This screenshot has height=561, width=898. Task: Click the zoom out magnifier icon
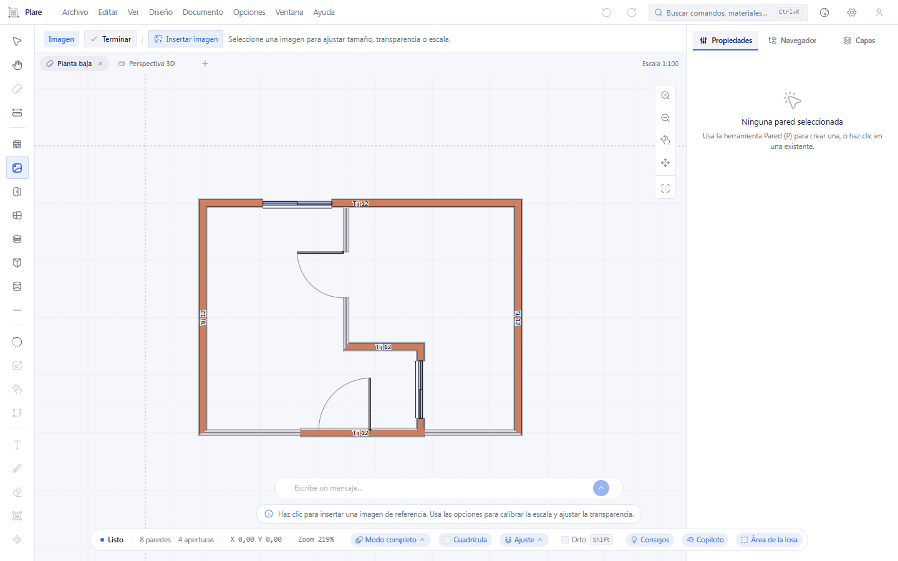tap(665, 118)
